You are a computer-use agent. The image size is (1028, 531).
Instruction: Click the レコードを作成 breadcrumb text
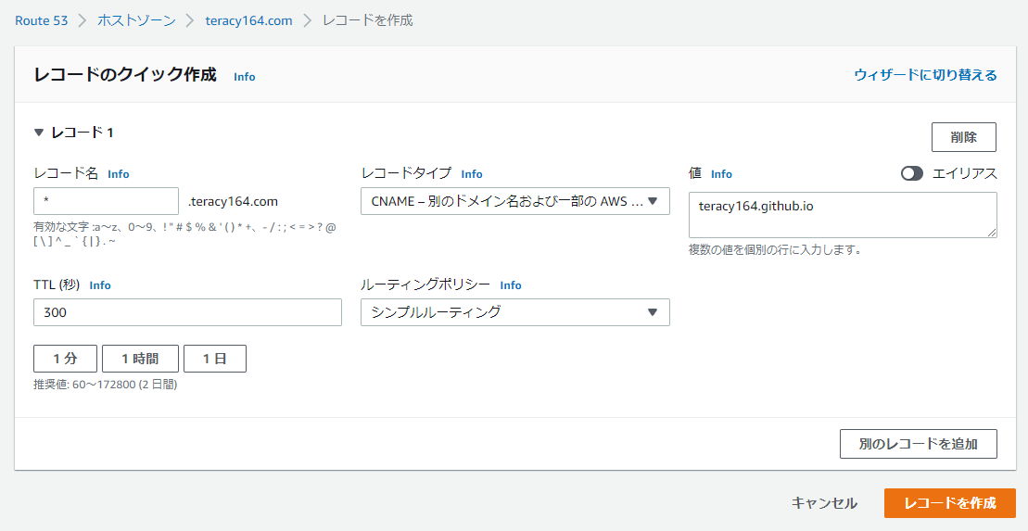click(368, 20)
